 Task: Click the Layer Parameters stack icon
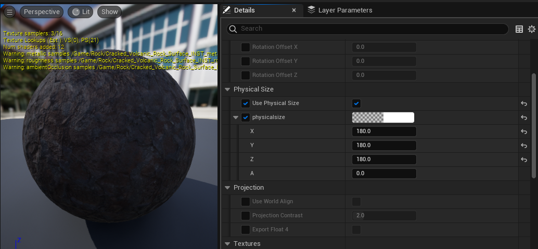pos(311,10)
